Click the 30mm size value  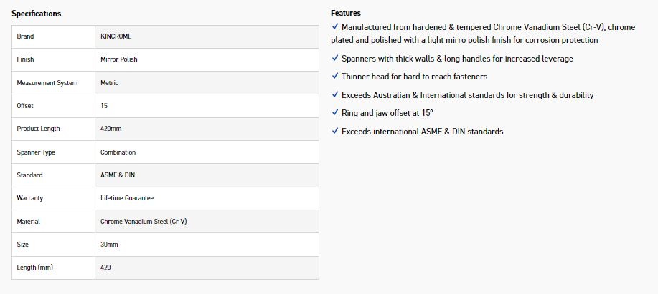[109, 245]
